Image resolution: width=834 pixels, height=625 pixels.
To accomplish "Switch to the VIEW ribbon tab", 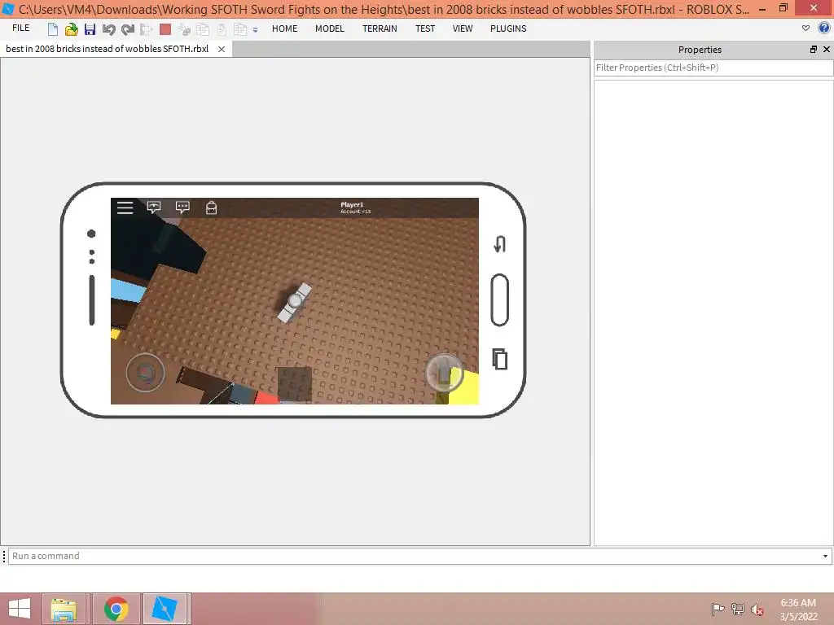I will pyautogui.click(x=463, y=28).
